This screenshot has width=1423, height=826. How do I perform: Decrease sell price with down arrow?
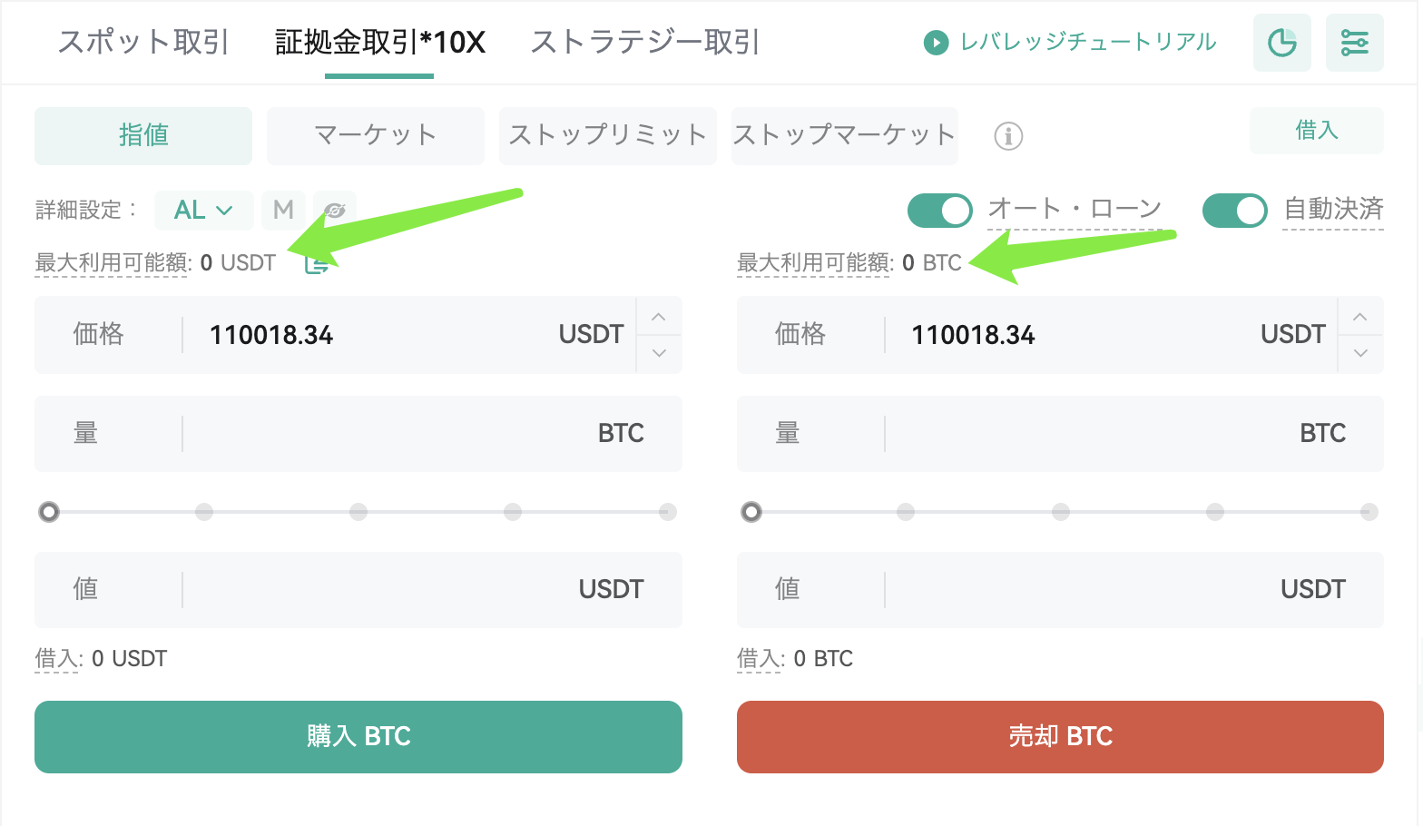tap(1359, 353)
